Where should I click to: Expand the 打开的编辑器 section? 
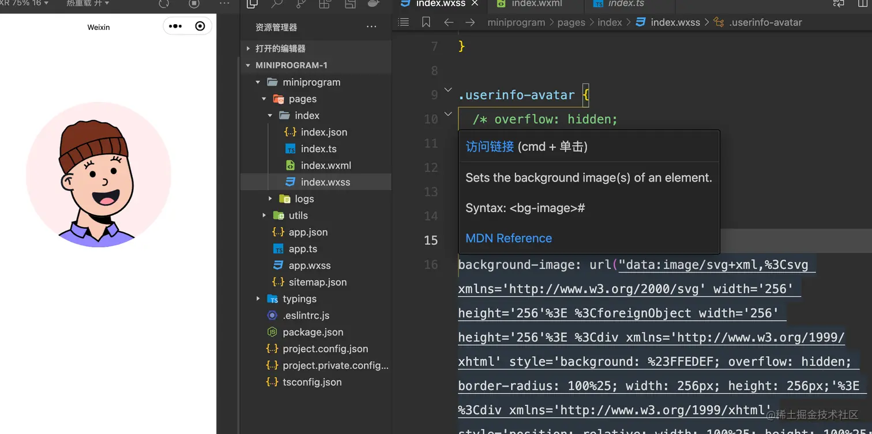248,48
